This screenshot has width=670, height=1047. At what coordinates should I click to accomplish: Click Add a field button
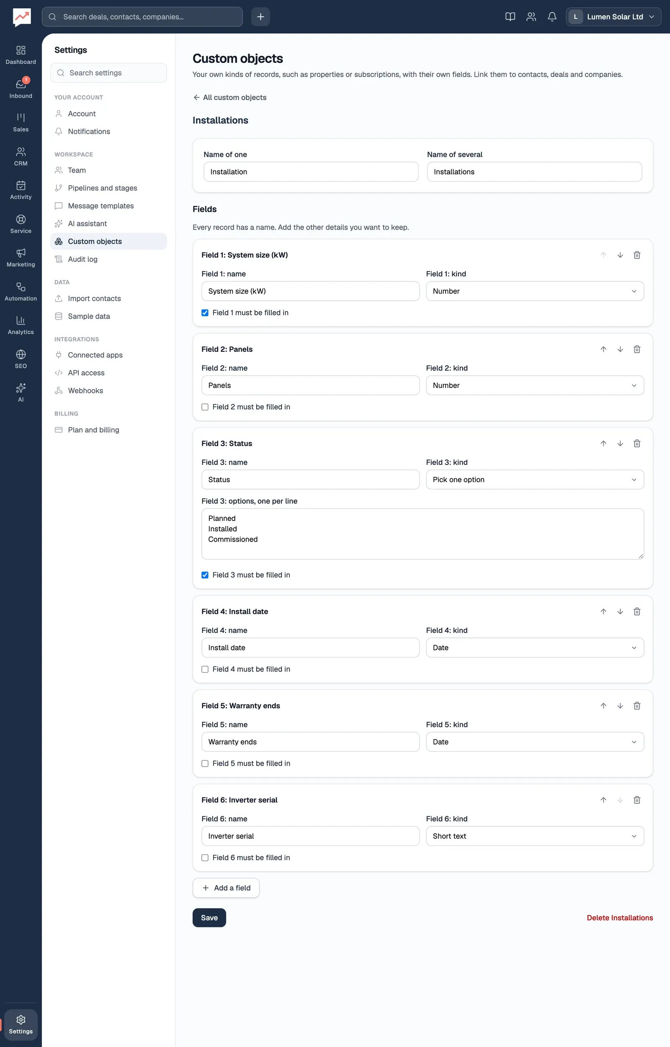(226, 888)
